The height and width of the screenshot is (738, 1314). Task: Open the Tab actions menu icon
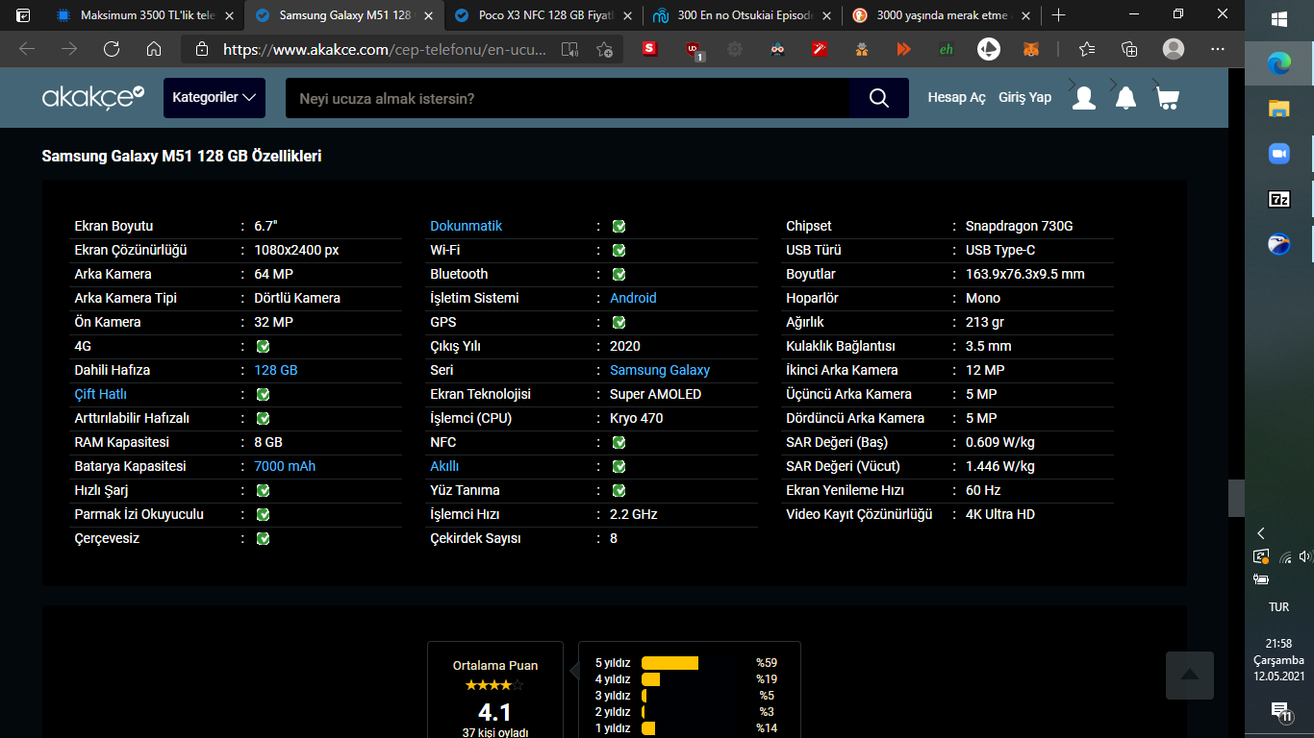tap(23, 15)
